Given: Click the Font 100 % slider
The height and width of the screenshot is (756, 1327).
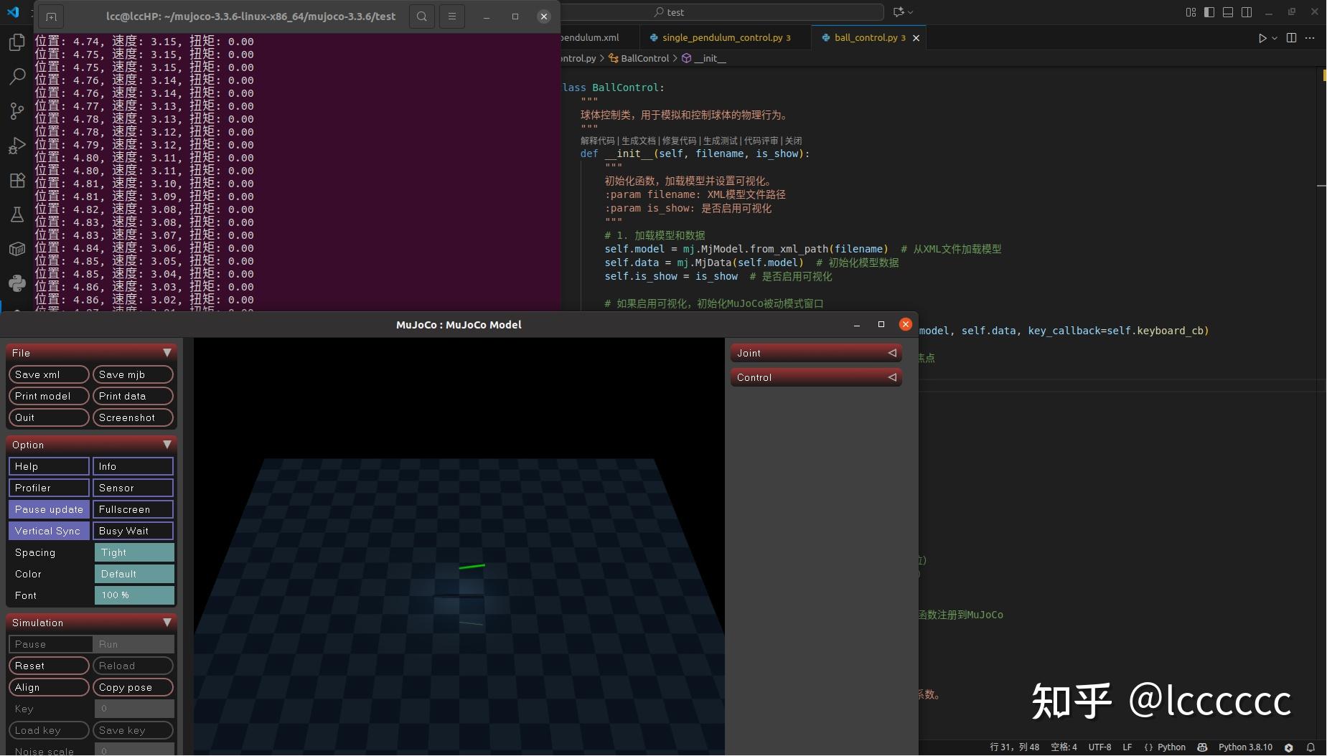Looking at the screenshot, I should point(134,595).
